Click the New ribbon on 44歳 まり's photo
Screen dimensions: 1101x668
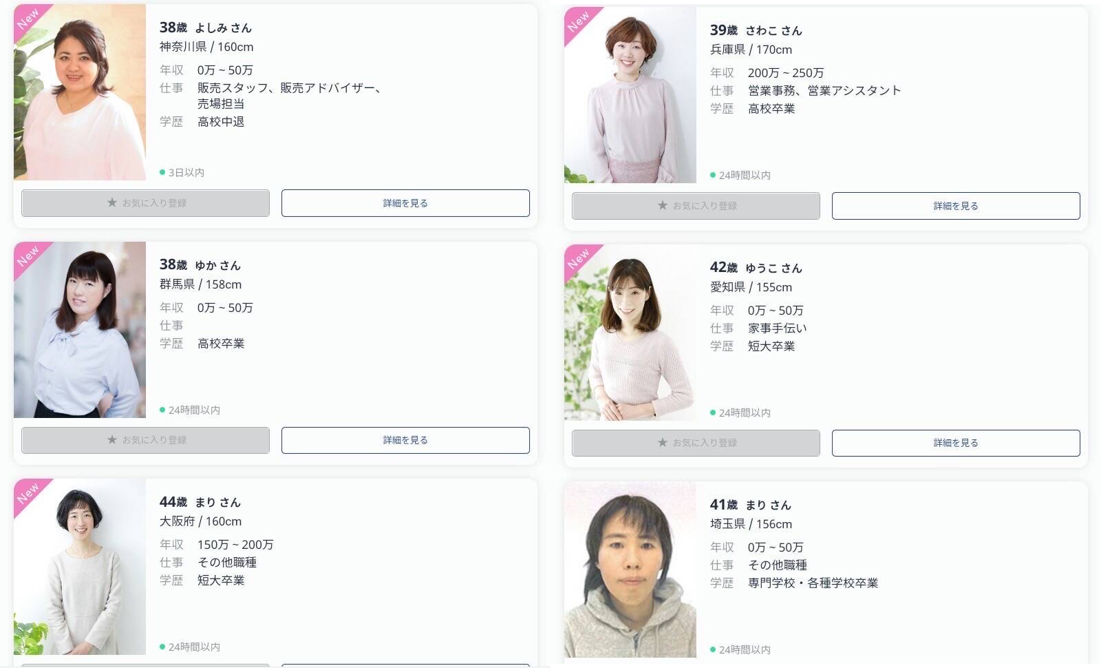29,494
